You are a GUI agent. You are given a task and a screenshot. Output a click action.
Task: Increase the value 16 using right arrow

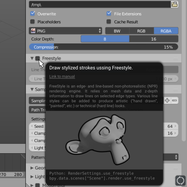click(x=176, y=133)
